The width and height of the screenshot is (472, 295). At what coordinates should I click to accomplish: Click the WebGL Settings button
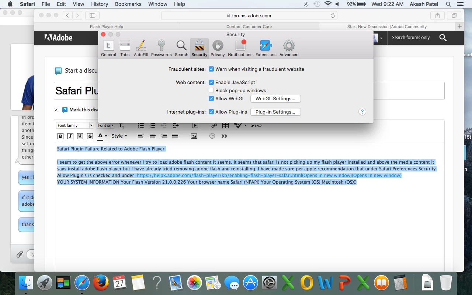point(275,99)
